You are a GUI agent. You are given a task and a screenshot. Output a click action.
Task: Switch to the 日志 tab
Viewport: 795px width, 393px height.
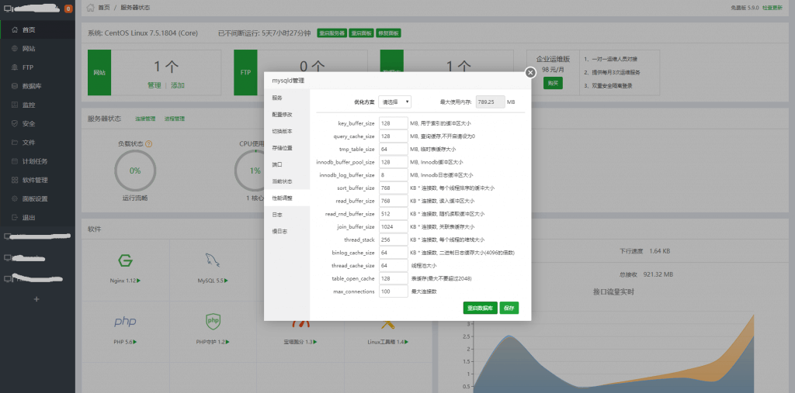point(287,215)
